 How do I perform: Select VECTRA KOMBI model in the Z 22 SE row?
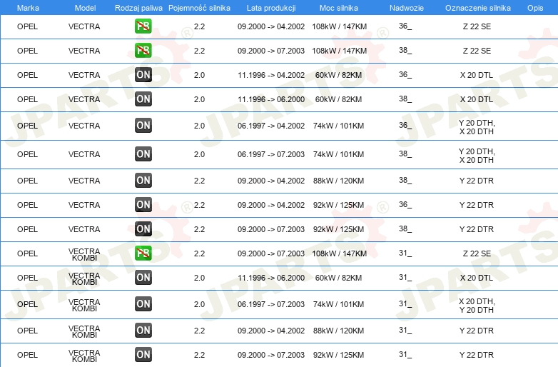(x=84, y=254)
